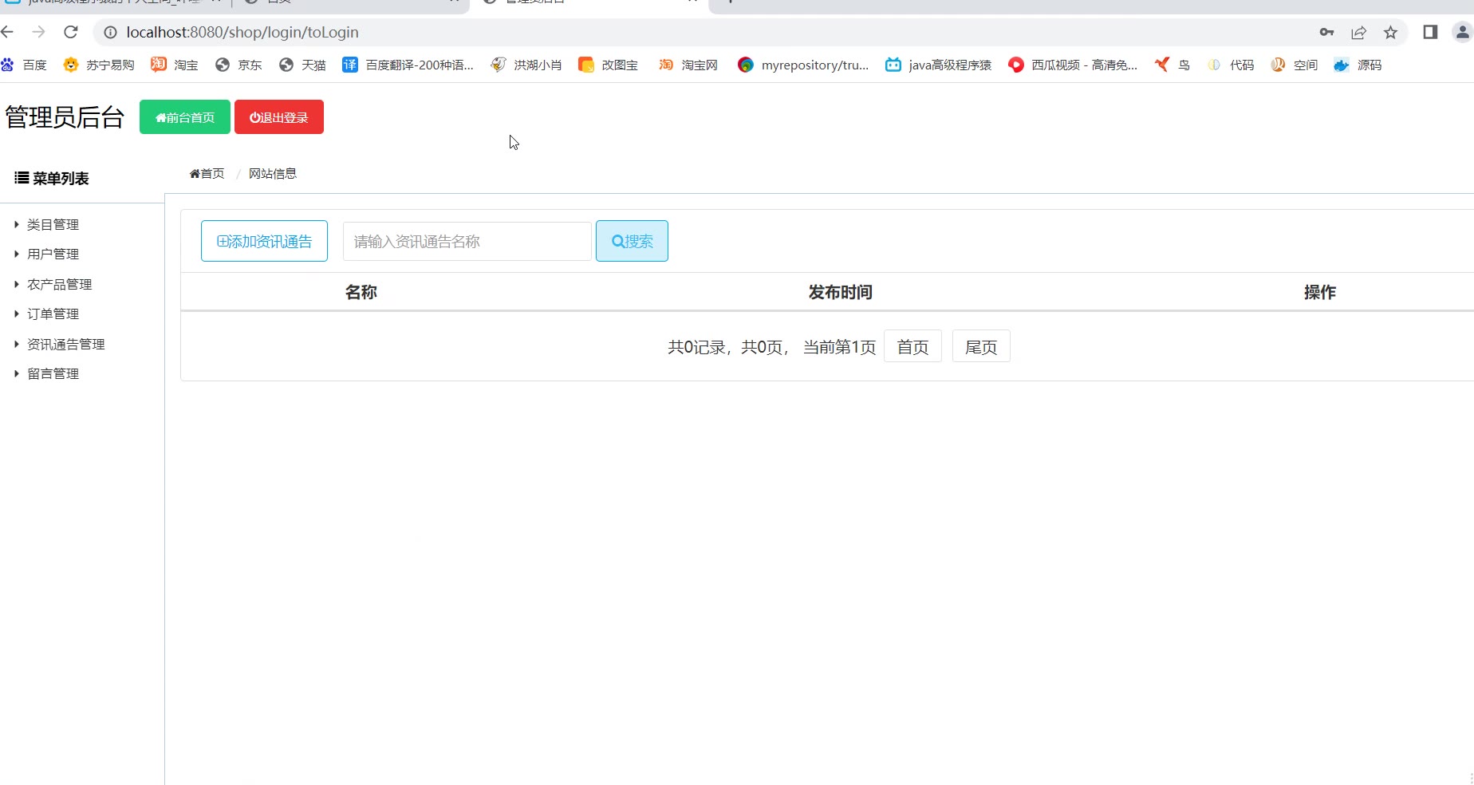
Task: View site information icon in address bar
Action: pos(110,33)
